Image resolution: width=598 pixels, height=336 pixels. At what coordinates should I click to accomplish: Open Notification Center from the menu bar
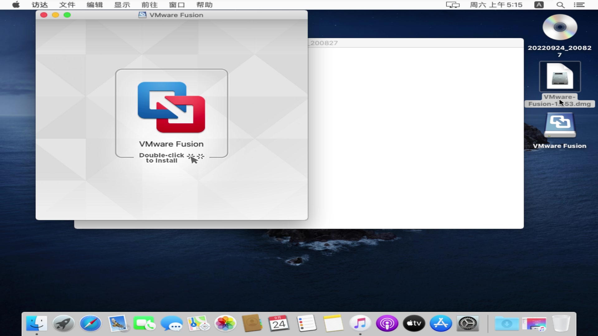[579, 5]
